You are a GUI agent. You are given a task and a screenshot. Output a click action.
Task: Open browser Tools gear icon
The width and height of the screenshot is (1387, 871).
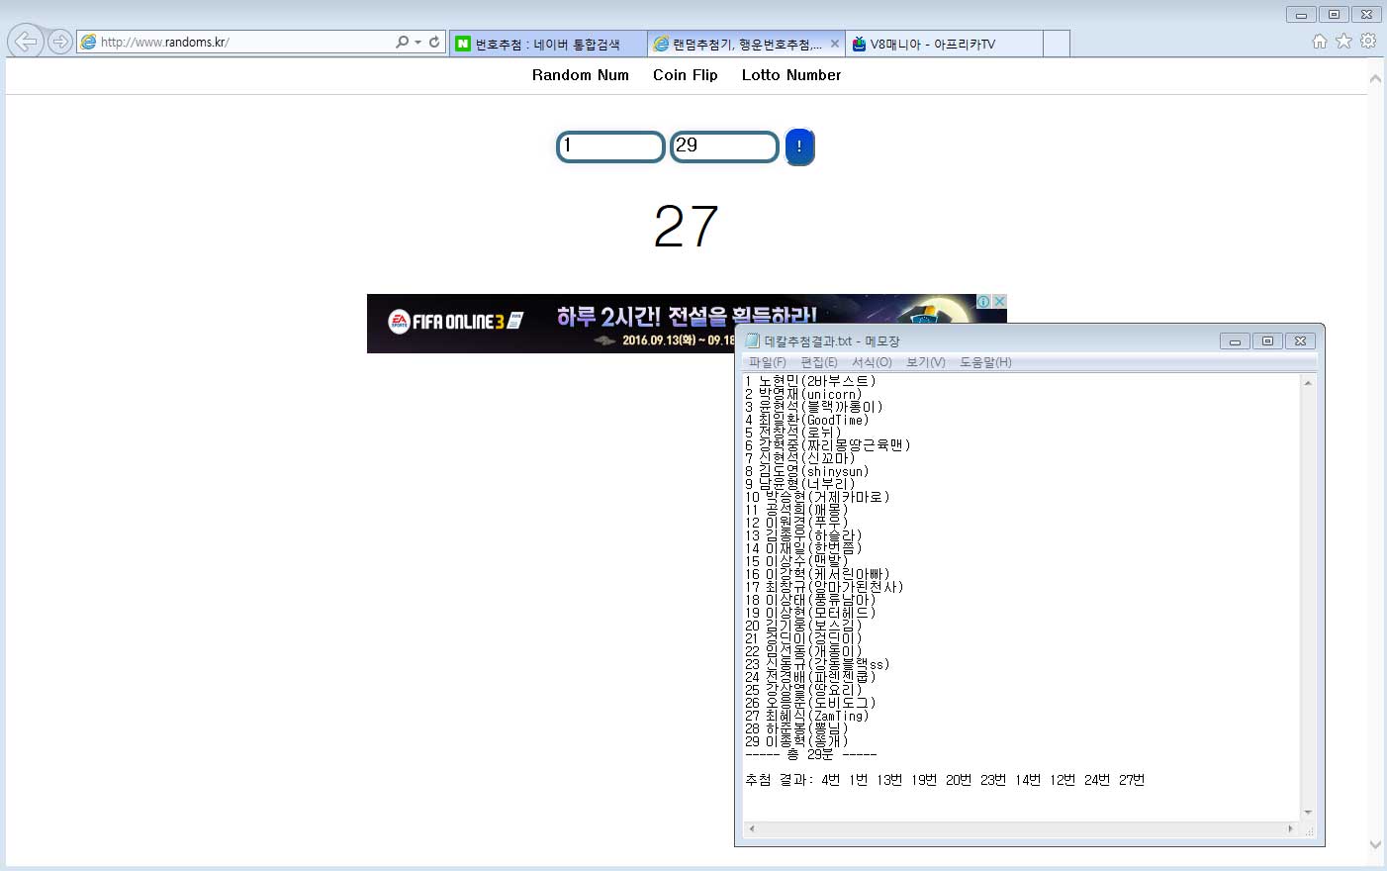click(1368, 41)
